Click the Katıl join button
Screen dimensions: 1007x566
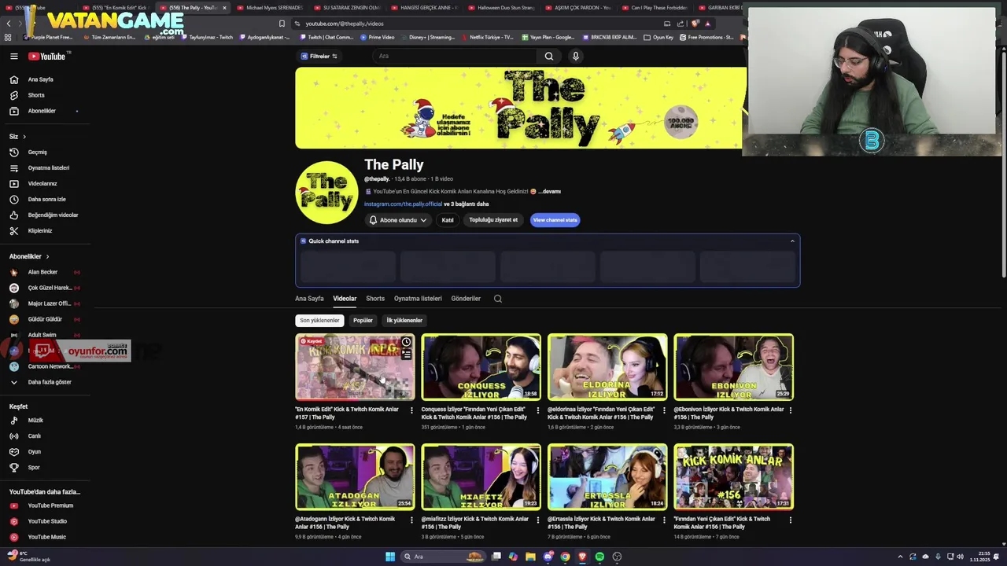point(448,220)
